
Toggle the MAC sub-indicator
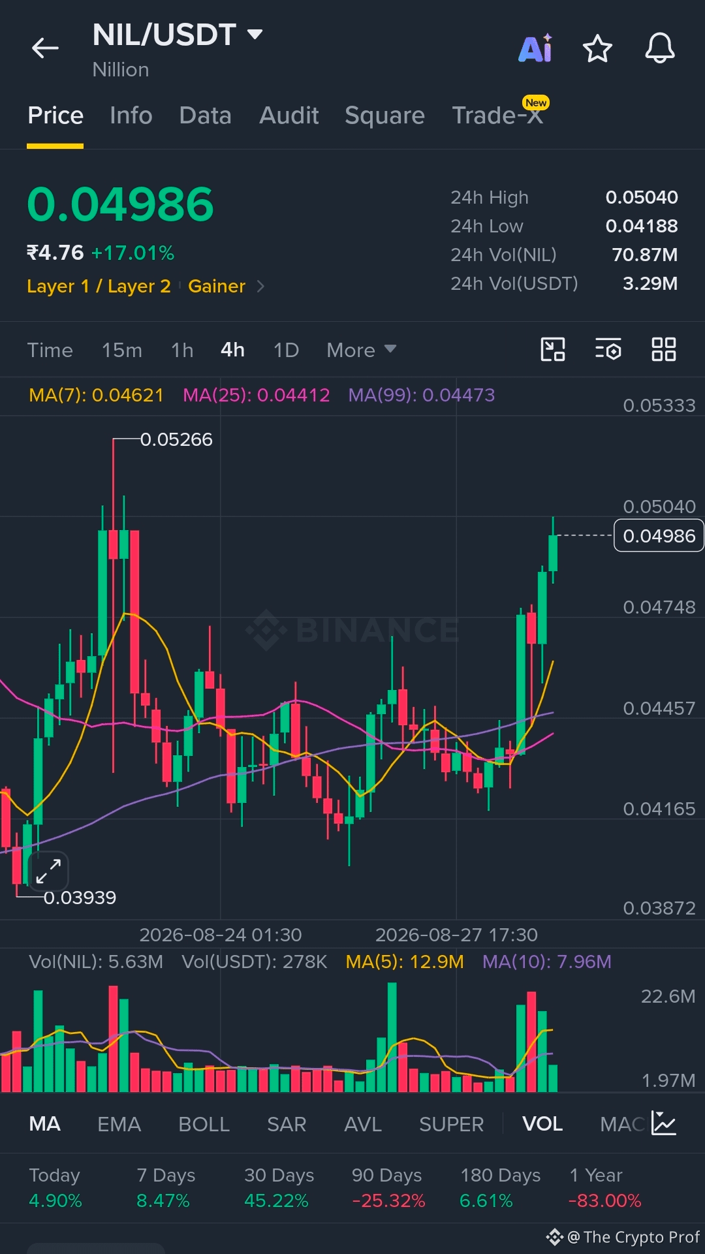pyautogui.click(x=623, y=1123)
